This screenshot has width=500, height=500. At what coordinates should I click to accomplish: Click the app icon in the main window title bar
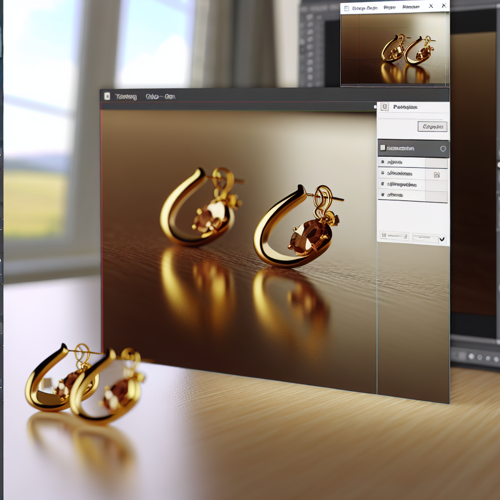tap(106, 97)
